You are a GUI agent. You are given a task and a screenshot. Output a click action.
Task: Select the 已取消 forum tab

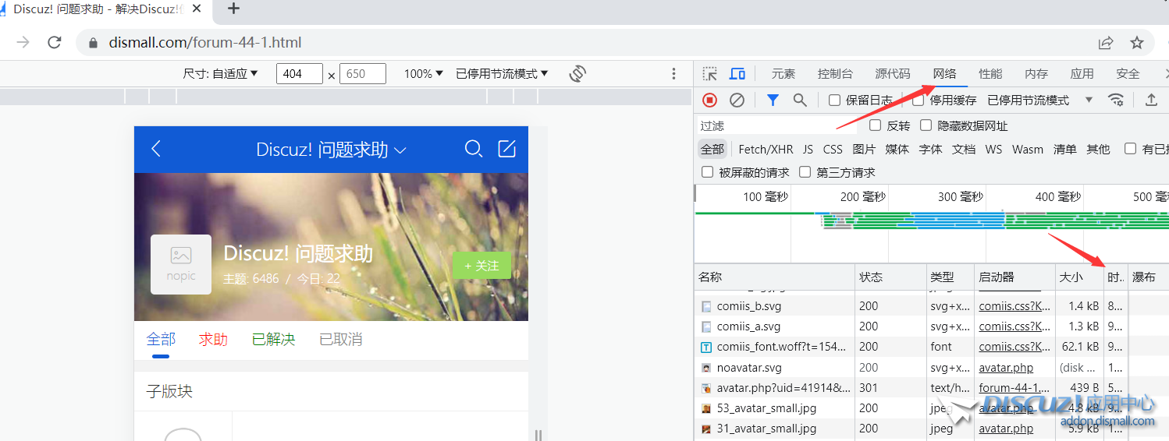340,339
